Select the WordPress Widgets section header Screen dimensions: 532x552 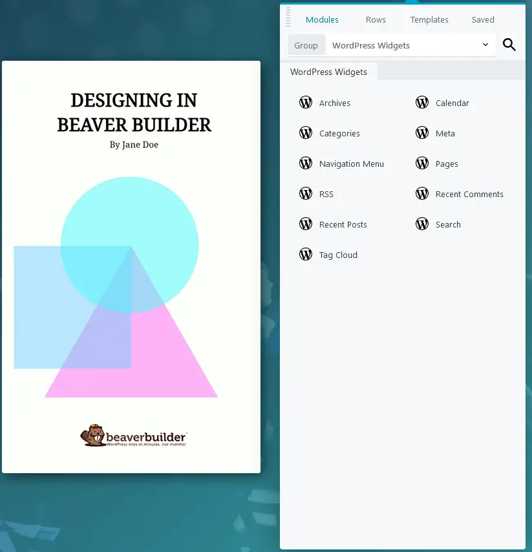(328, 72)
